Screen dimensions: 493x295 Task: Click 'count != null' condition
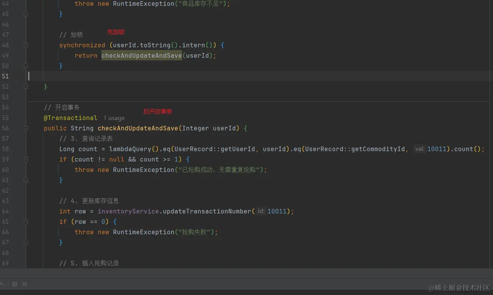(x=99, y=159)
